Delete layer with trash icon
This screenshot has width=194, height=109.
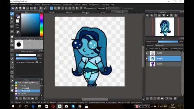[x=175, y=98]
